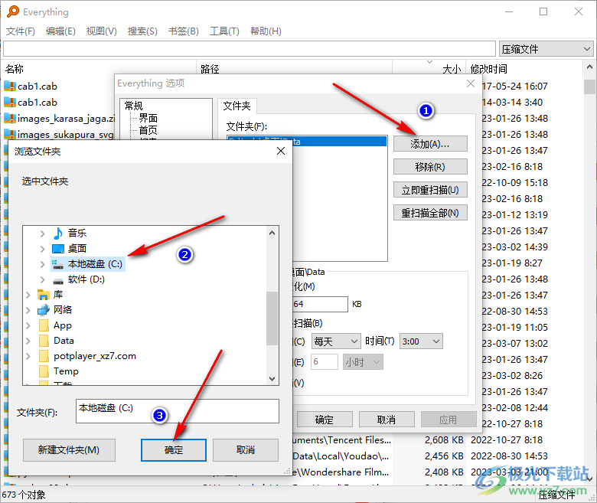The width and height of the screenshot is (597, 503).
Task: Click the potplayer_xz7.com folder icon
Action: pyautogui.click(x=44, y=356)
